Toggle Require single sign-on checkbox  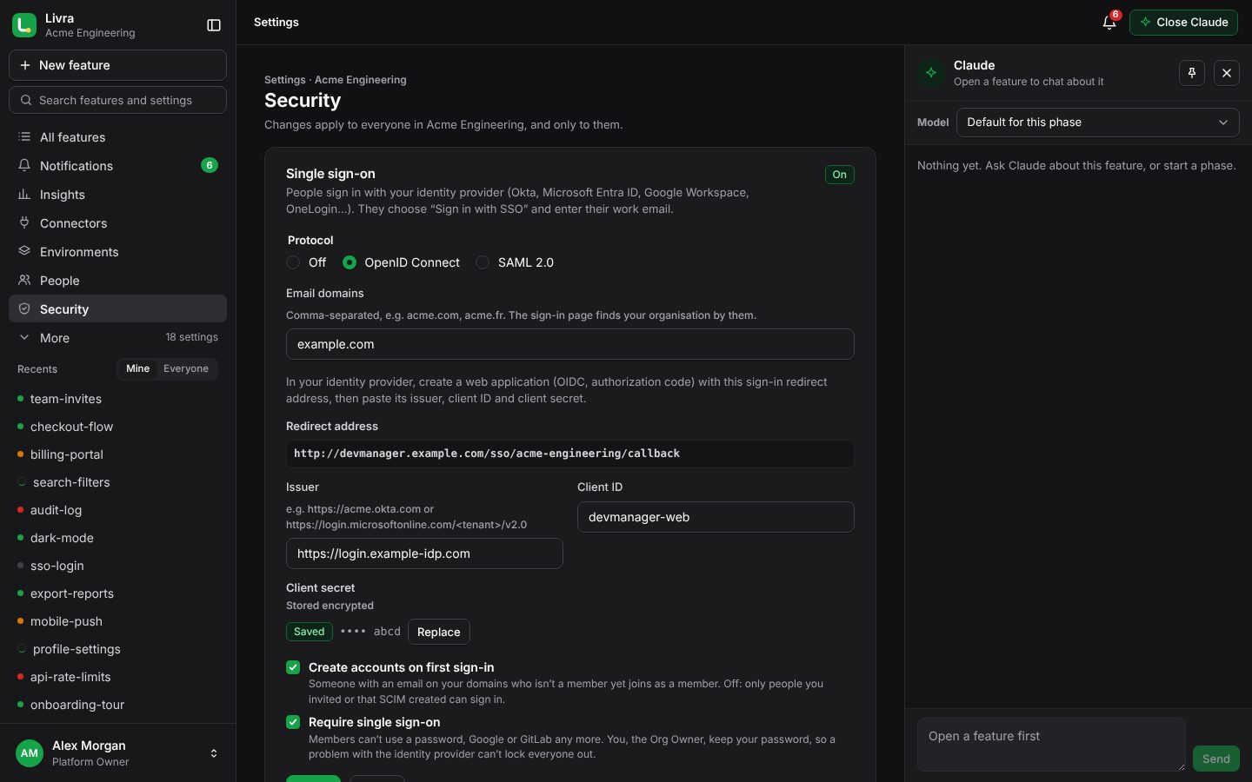pos(293,722)
